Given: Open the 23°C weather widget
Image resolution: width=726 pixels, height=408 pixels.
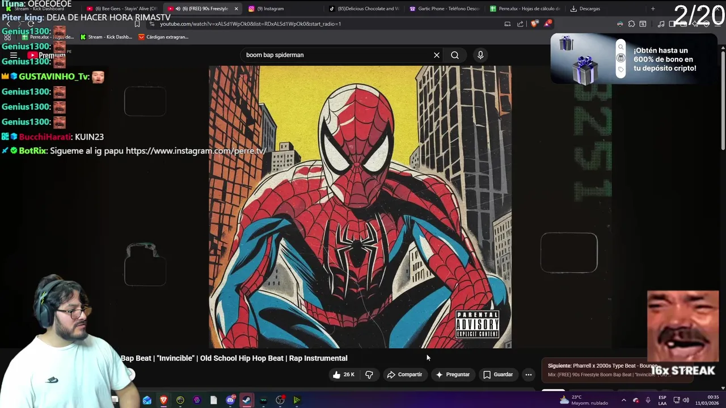Looking at the screenshot, I should [584, 400].
